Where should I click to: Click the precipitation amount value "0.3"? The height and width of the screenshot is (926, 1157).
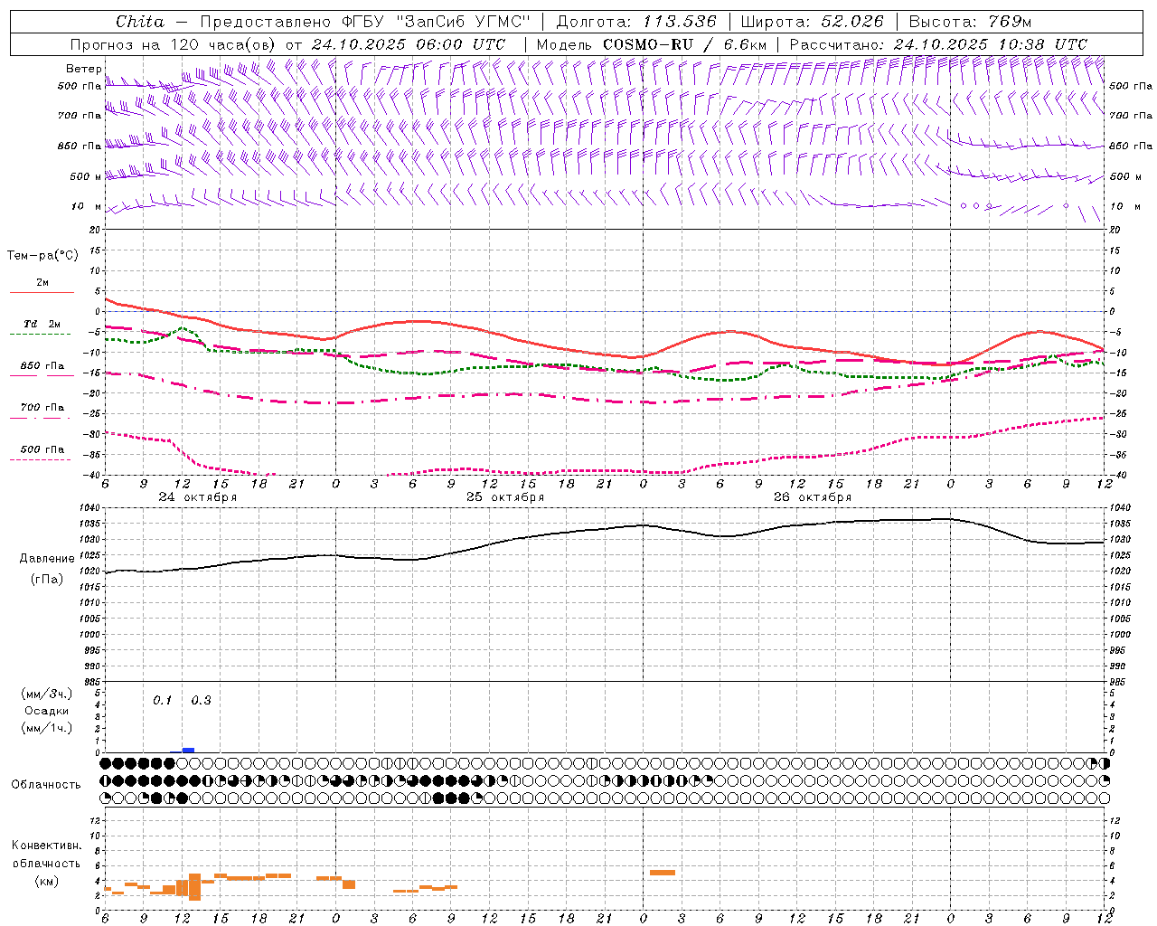201,700
